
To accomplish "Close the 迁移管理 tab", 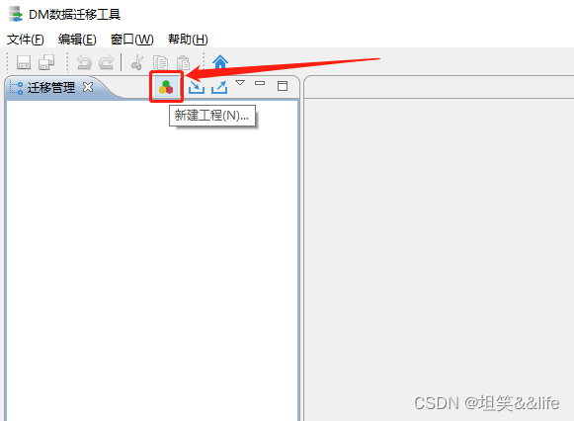I will [x=88, y=87].
